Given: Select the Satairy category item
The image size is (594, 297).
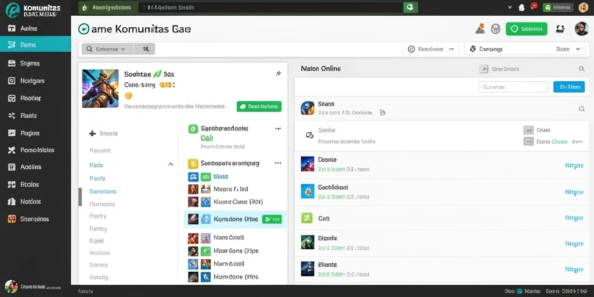Looking at the screenshot, I should coord(99,277).
